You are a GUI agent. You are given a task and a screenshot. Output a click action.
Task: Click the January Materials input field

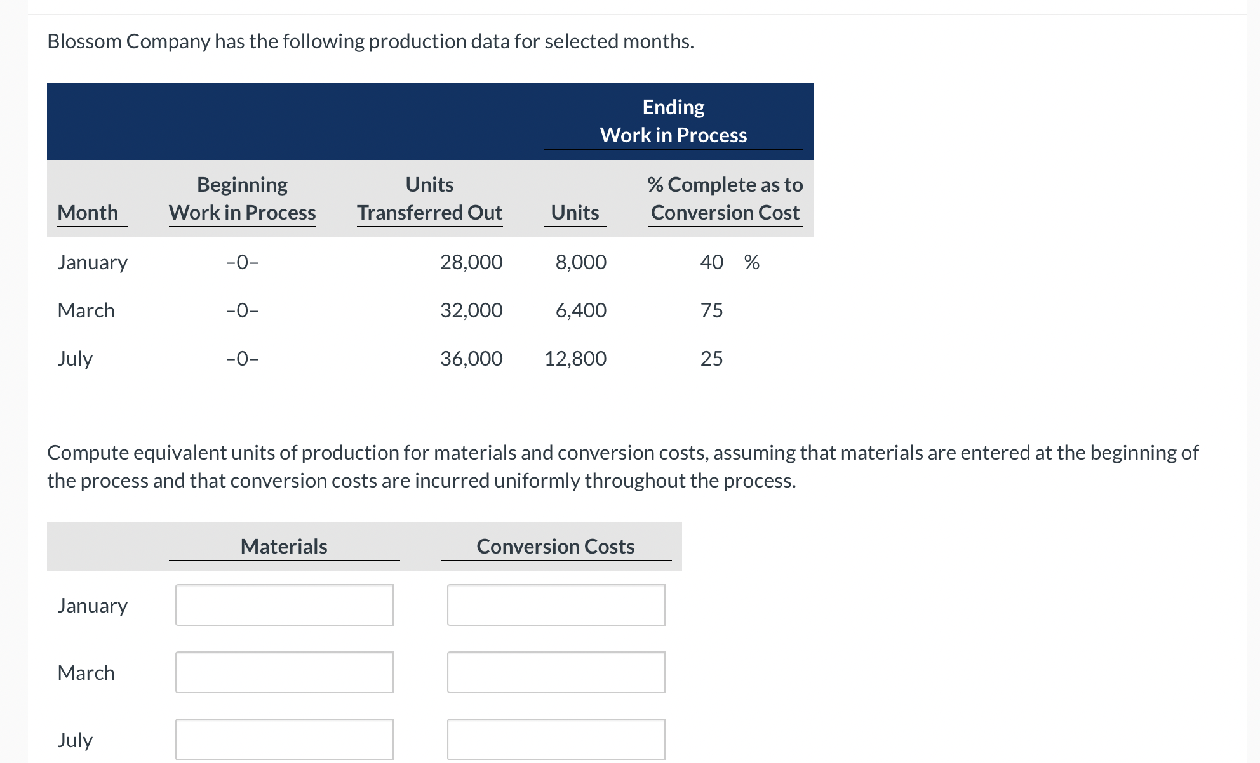pos(284,604)
